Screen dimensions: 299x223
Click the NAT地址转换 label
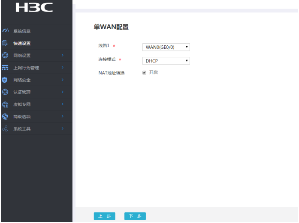(112, 73)
